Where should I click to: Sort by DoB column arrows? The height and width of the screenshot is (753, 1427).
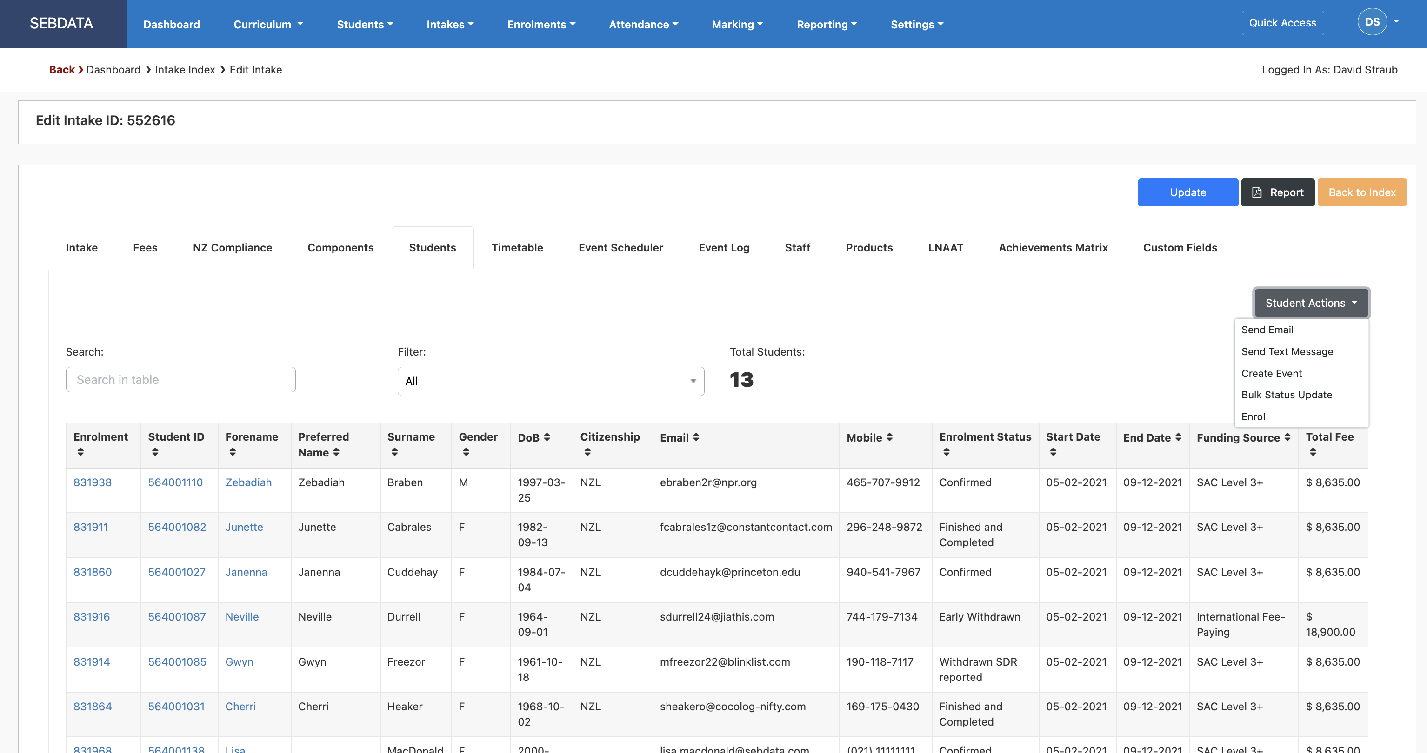(x=547, y=437)
